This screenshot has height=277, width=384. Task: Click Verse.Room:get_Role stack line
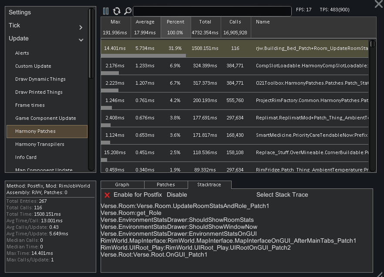click(x=131, y=213)
